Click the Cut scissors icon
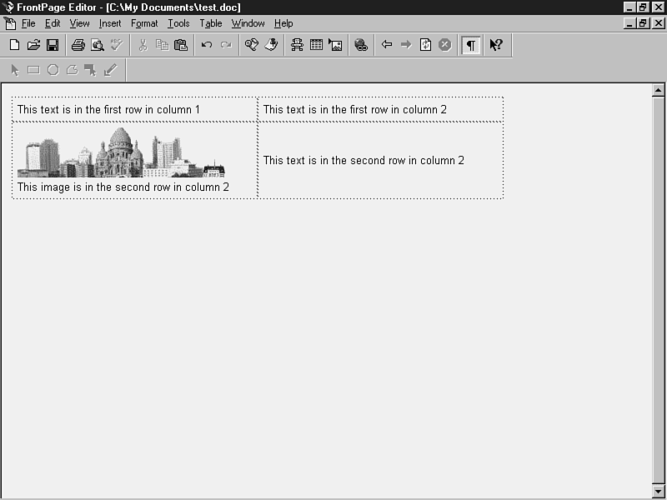 tap(143, 45)
